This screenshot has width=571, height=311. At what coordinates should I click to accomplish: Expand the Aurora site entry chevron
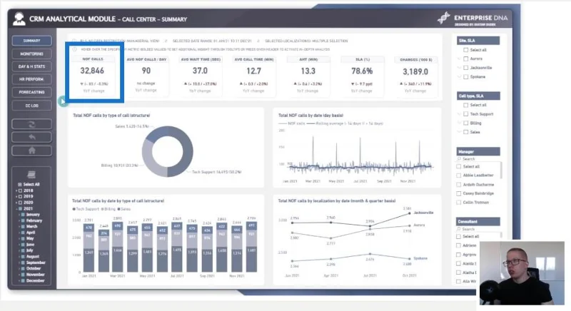coord(459,58)
